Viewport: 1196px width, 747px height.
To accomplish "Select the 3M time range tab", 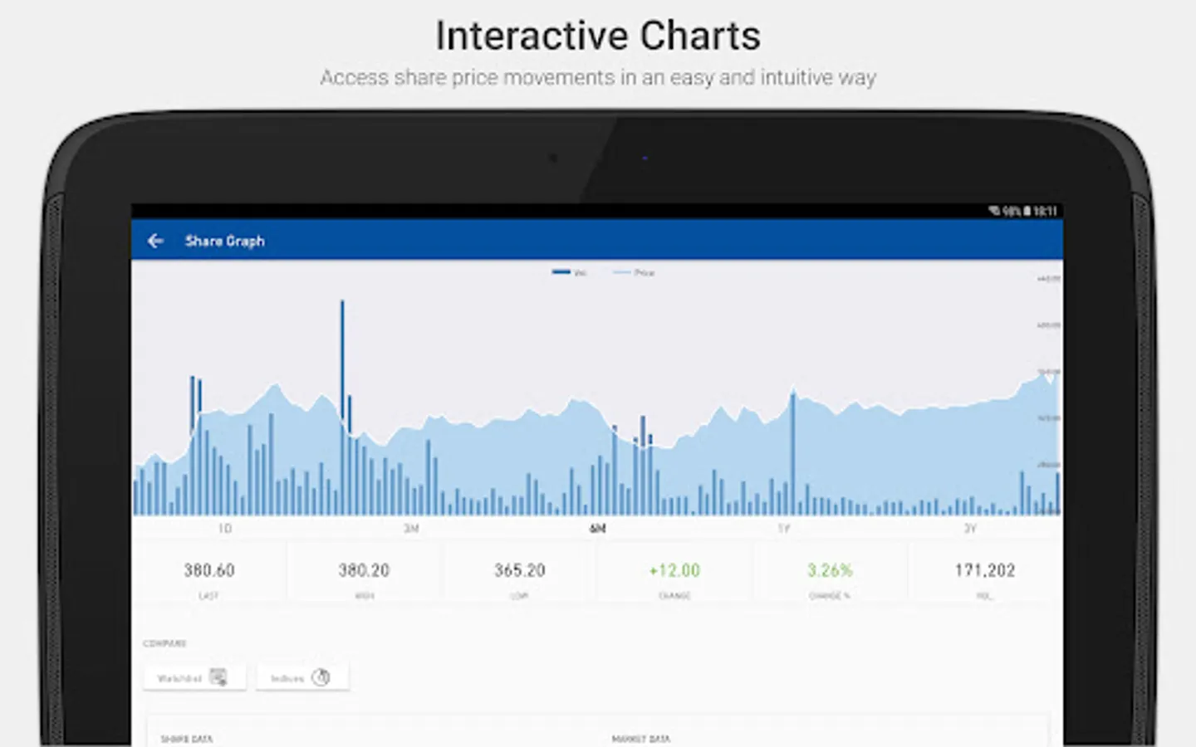I will (x=411, y=529).
